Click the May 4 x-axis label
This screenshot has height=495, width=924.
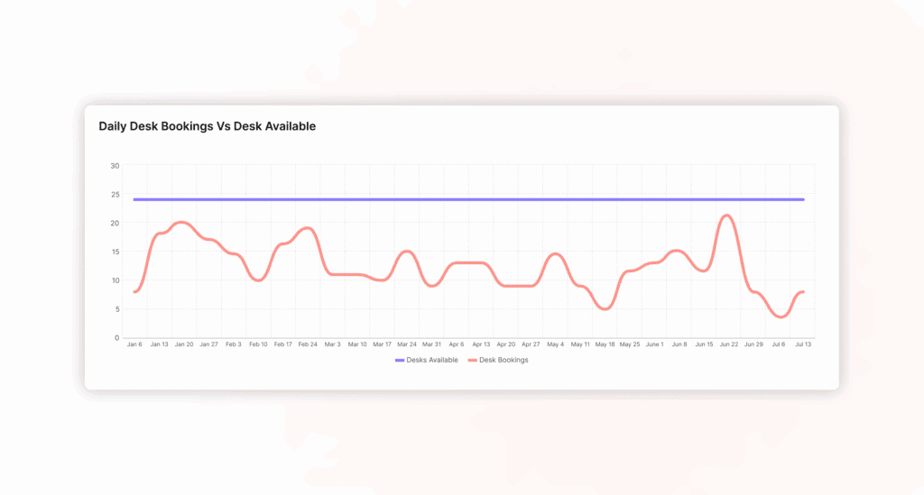tap(555, 344)
